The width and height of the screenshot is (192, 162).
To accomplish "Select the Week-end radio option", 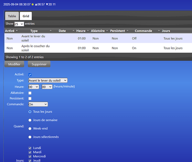I will 30,129.
